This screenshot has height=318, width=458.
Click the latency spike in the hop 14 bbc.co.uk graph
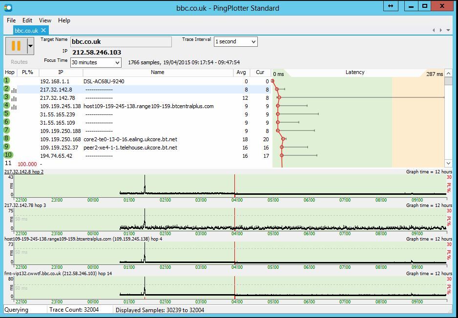pos(145,285)
